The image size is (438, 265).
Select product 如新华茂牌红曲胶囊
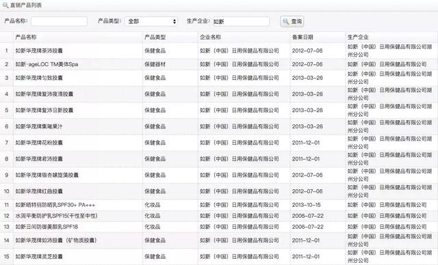[x=39, y=191]
